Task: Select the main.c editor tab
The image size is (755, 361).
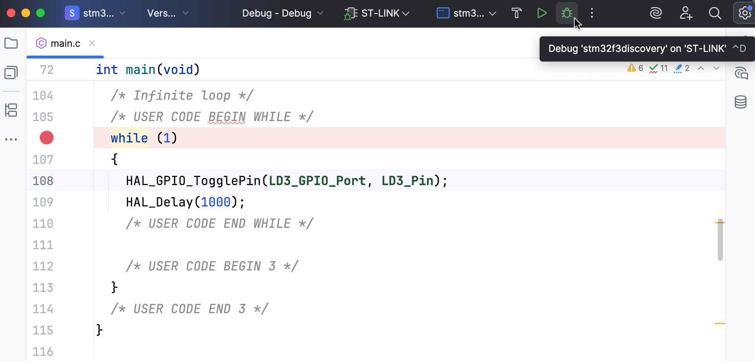Action: click(66, 43)
